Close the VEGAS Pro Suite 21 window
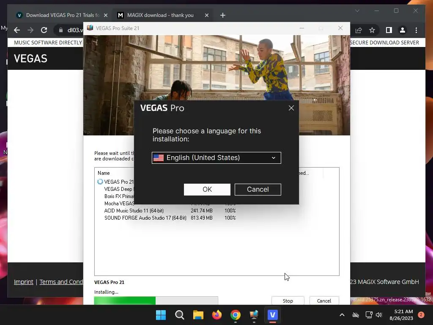This screenshot has width=433, height=325. 340,28
